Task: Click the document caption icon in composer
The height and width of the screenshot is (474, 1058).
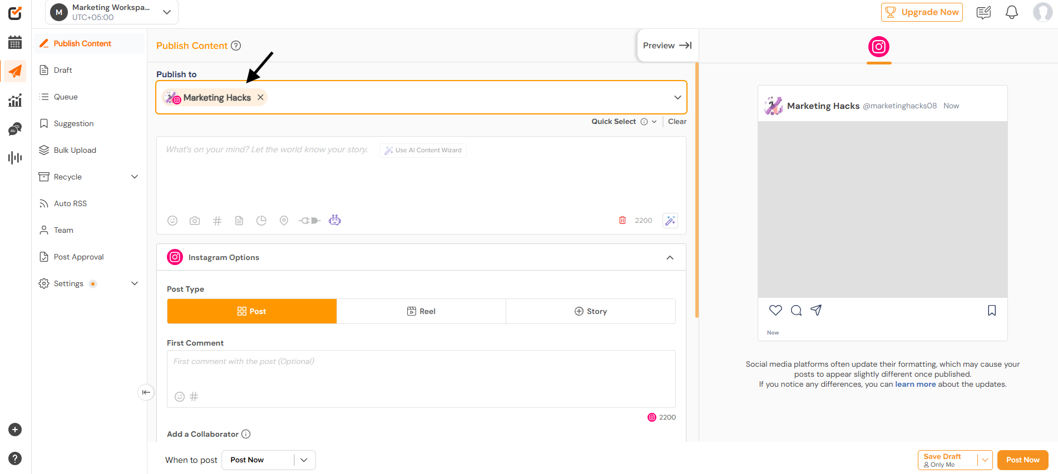Action: (239, 221)
